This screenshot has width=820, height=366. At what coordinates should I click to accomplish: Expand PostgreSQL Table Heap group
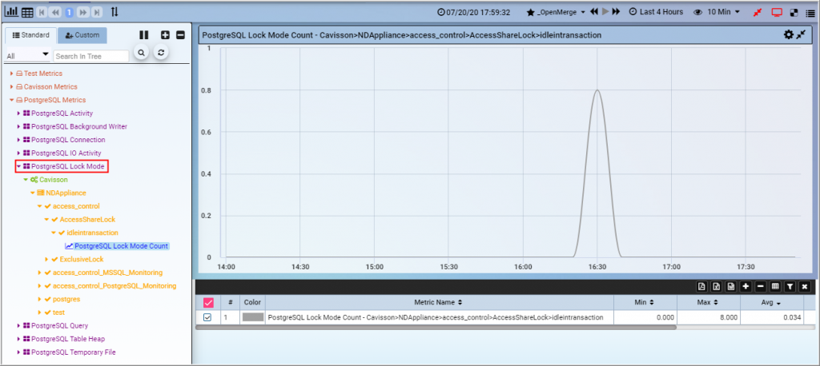tap(19, 339)
